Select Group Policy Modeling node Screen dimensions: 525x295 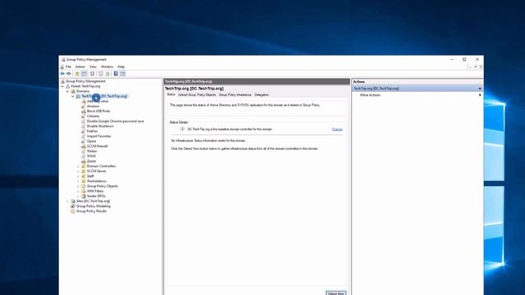coord(94,206)
